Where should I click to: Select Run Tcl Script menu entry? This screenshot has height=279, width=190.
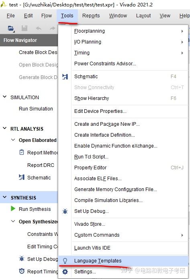coord(91,157)
